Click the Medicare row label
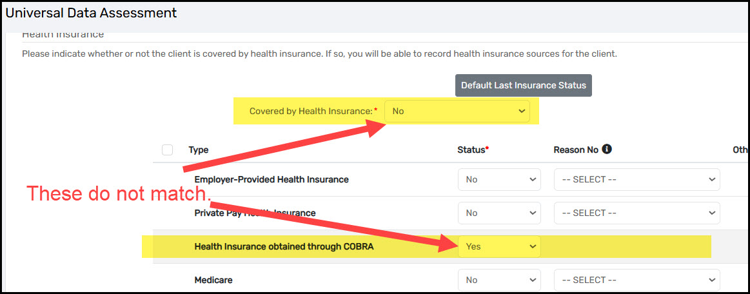This screenshot has width=750, height=294. click(213, 280)
